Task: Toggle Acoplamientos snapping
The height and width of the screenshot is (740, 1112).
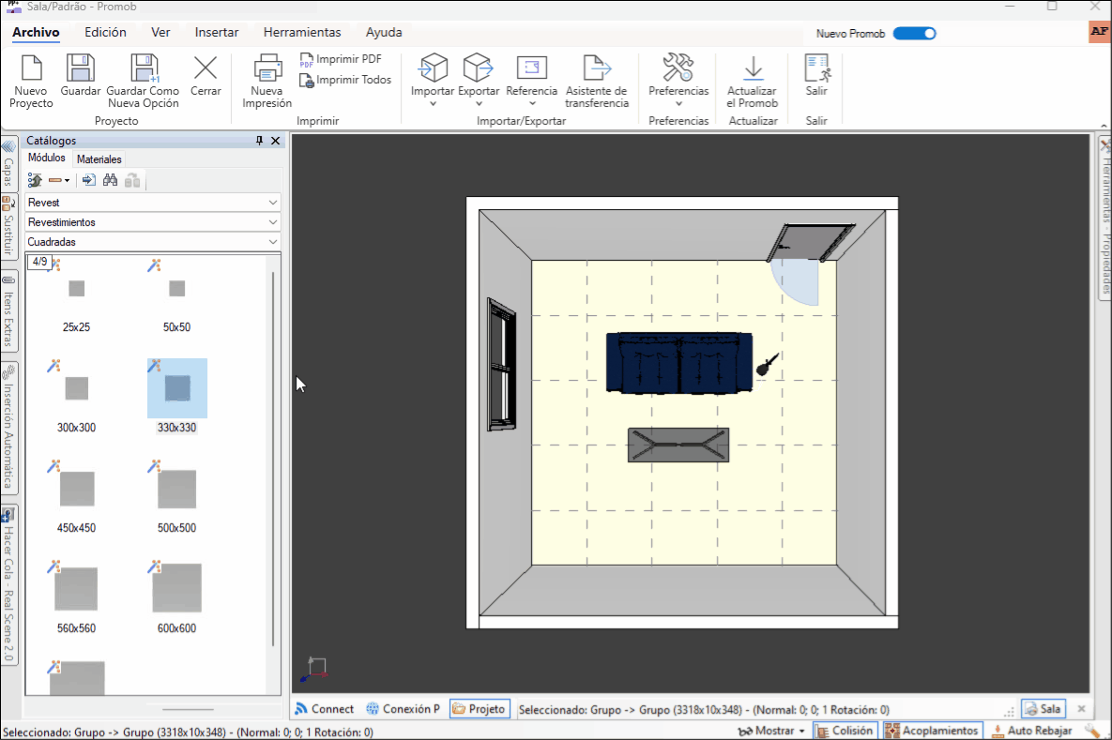Action: [932, 731]
